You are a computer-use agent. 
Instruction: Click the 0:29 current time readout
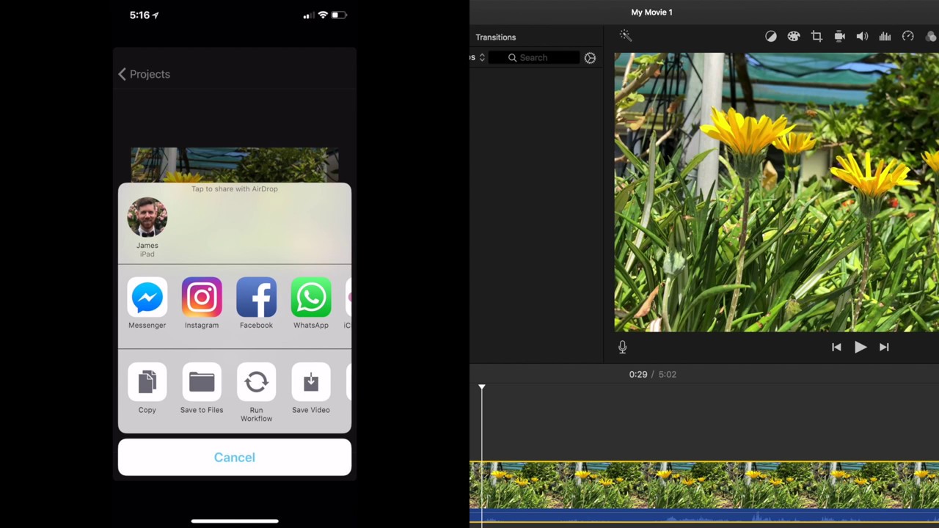click(x=638, y=374)
